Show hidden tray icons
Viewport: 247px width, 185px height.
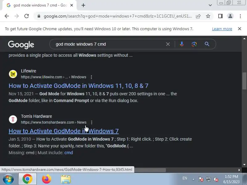coord(194,179)
